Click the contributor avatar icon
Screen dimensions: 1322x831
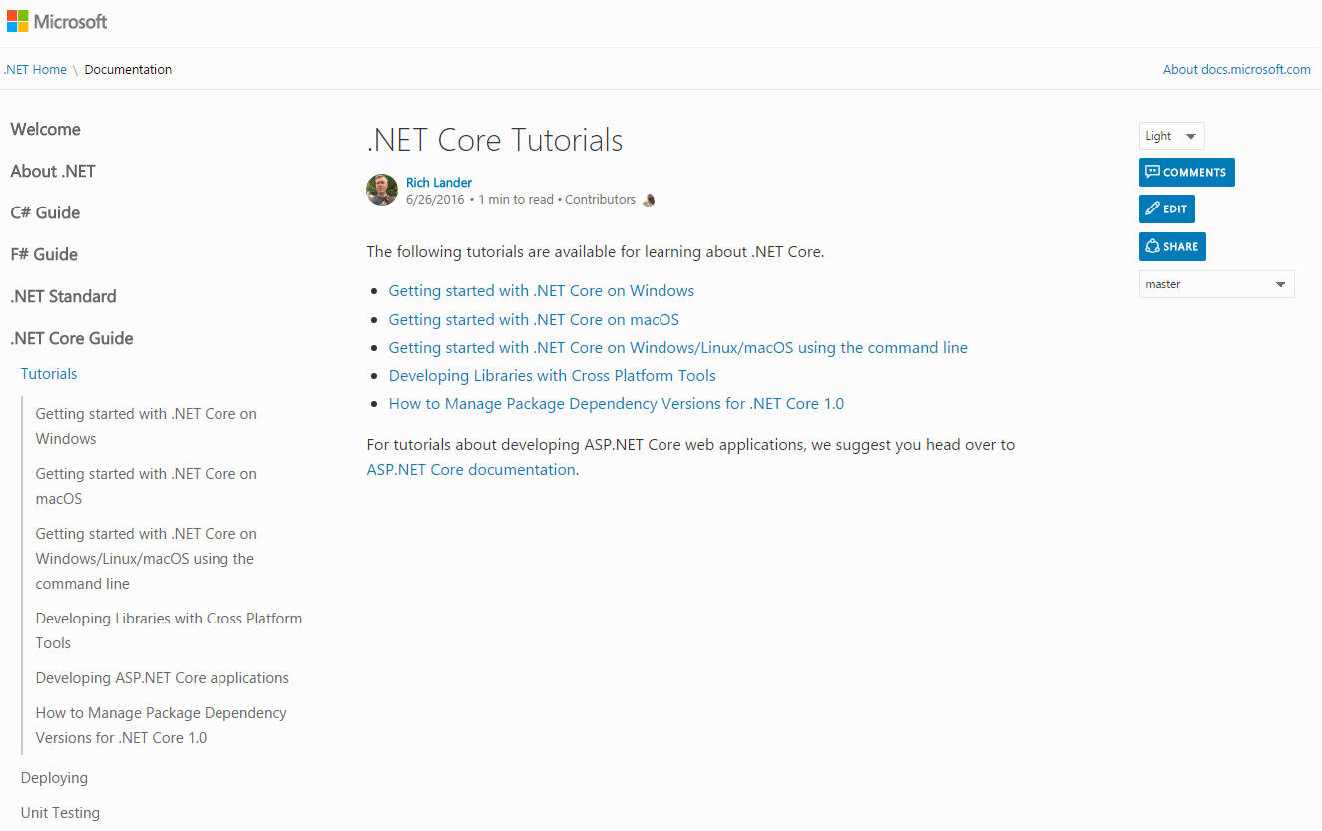649,200
